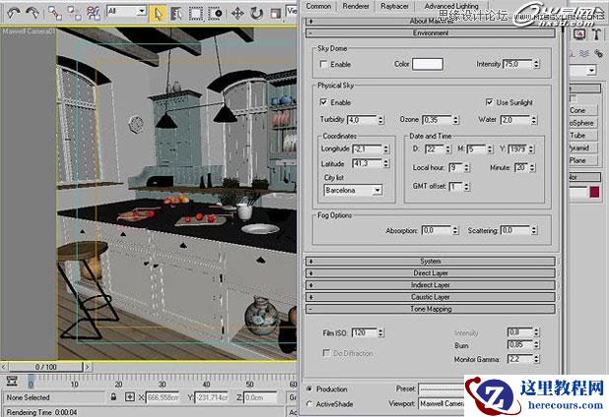The width and height of the screenshot is (609, 417).
Task: Expand the Caustic Layer rollout
Action: click(x=431, y=297)
